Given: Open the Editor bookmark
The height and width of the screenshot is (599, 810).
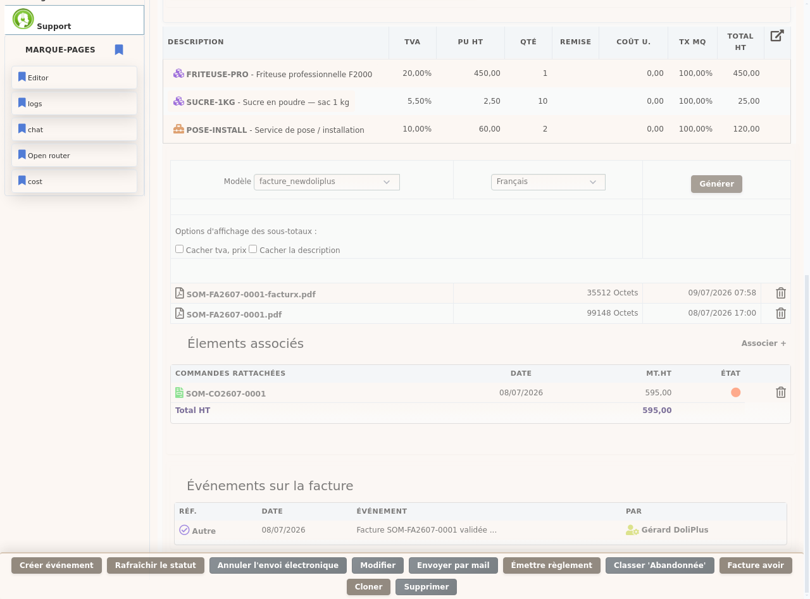Looking at the screenshot, I should pyautogui.click(x=74, y=78).
